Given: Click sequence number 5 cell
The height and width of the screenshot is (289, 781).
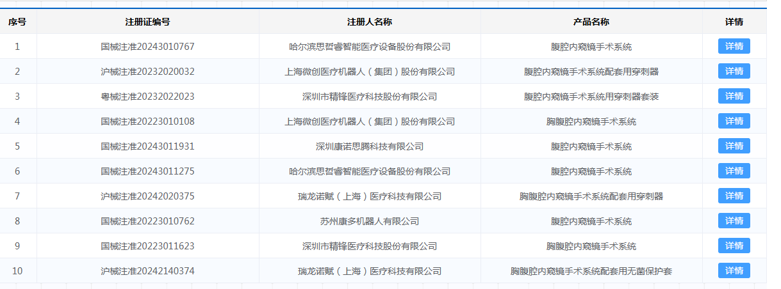Looking at the screenshot, I should pyautogui.click(x=17, y=146).
